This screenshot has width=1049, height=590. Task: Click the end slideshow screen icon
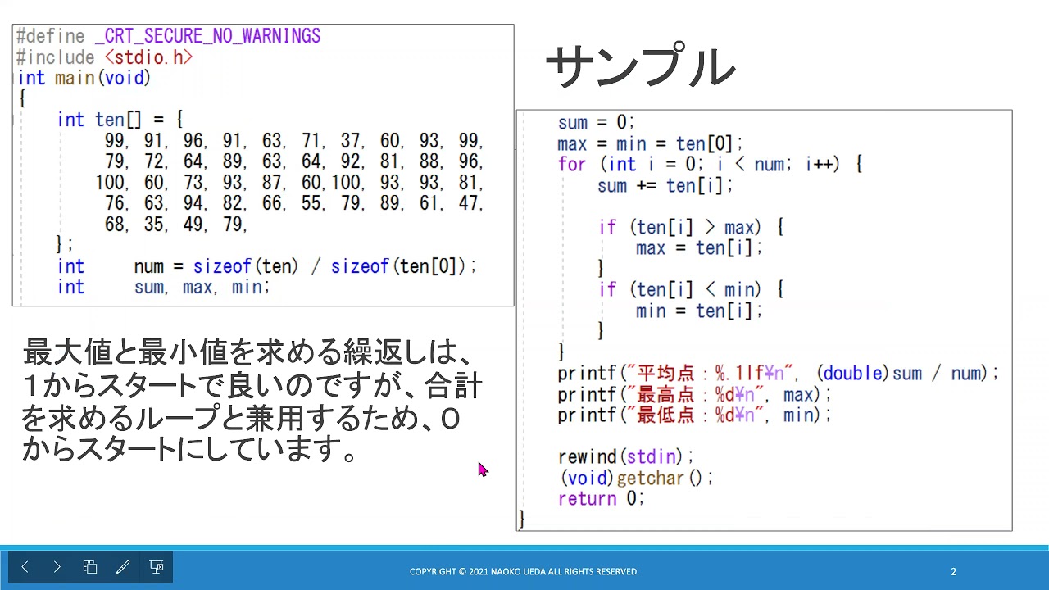[157, 567]
